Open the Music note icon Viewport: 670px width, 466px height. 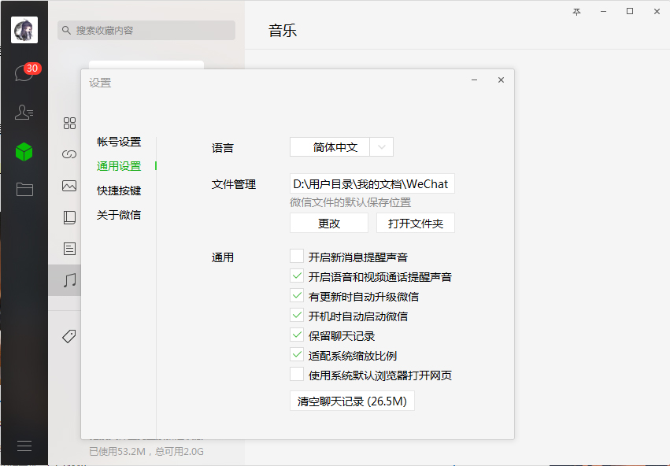point(69,280)
